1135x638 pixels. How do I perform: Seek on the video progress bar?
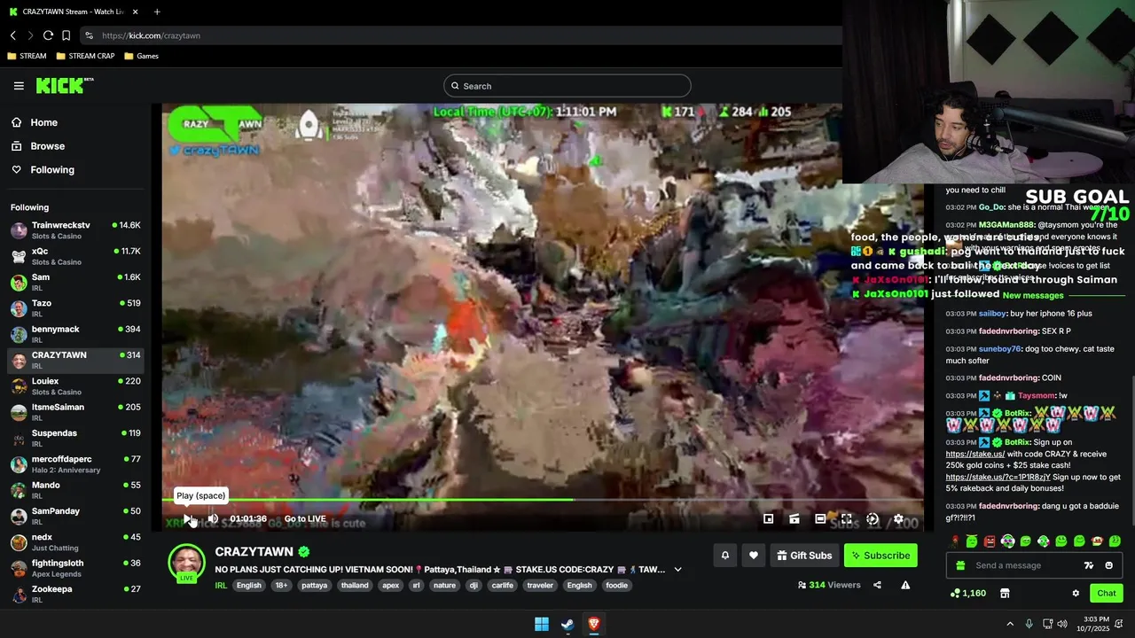click(543, 500)
